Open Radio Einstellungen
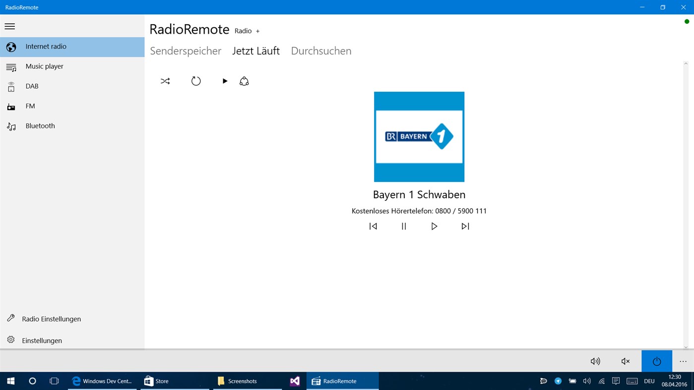The width and height of the screenshot is (694, 390). coord(51,319)
